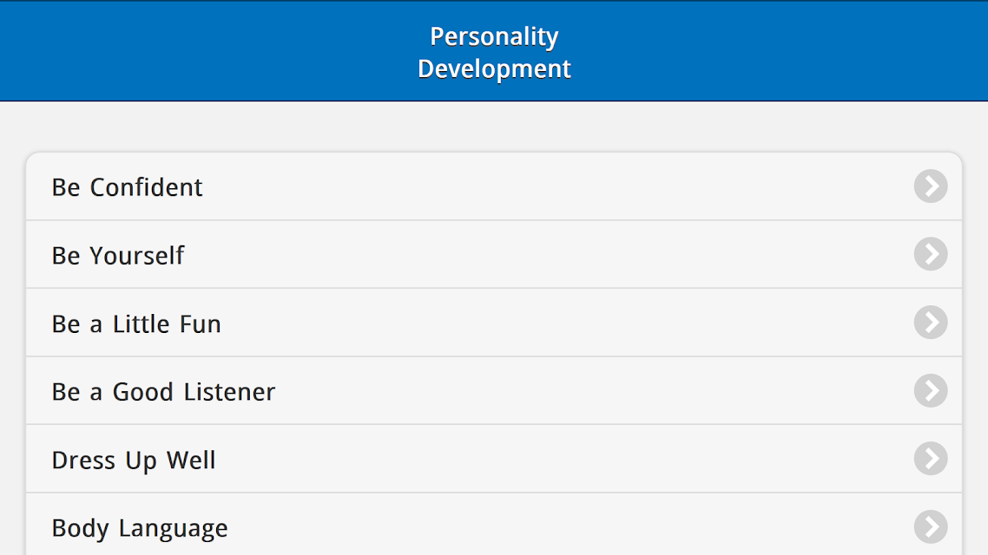The height and width of the screenshot is (555, 988).
Task: Open the Be Yourself topic
Action: [494, 254]
